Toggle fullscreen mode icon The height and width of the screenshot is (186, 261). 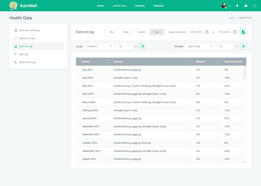tap(254, 6)
